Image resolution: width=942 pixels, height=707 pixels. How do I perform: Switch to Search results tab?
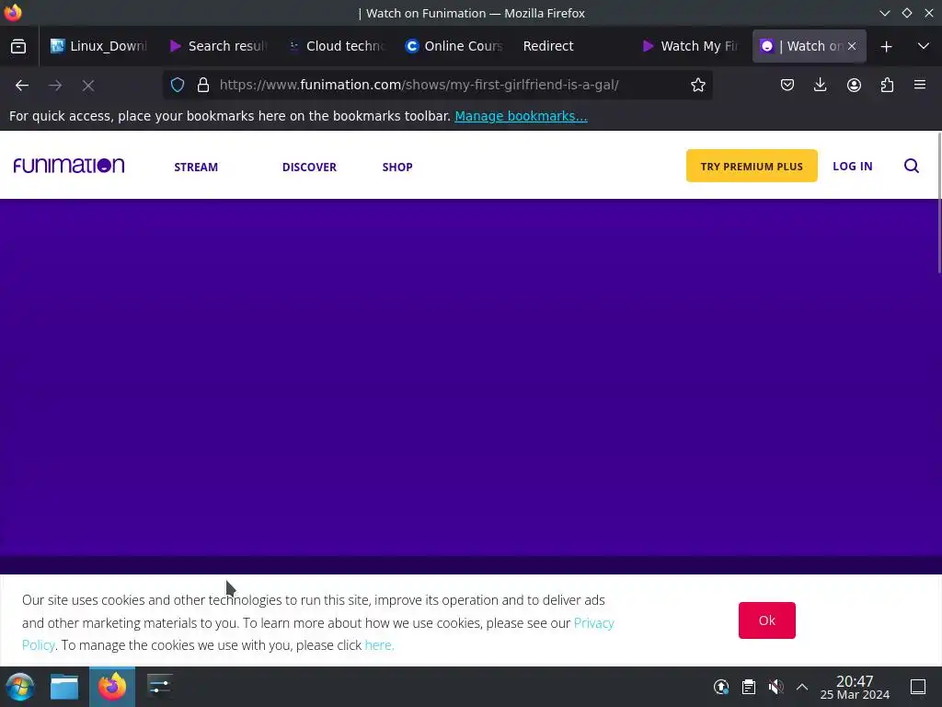tap(217, 46)
